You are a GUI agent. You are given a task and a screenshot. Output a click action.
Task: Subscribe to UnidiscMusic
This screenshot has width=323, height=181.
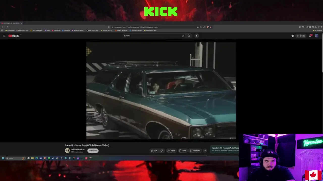pos(93,151)
